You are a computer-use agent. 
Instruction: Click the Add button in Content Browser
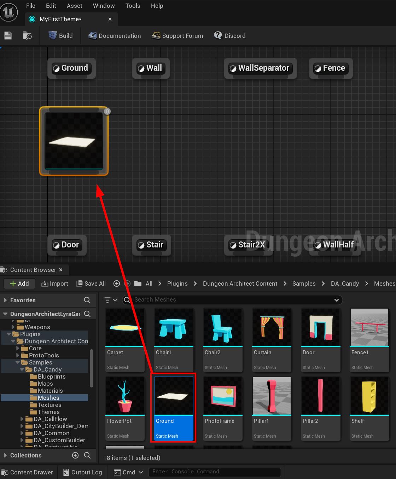point(19,284)
